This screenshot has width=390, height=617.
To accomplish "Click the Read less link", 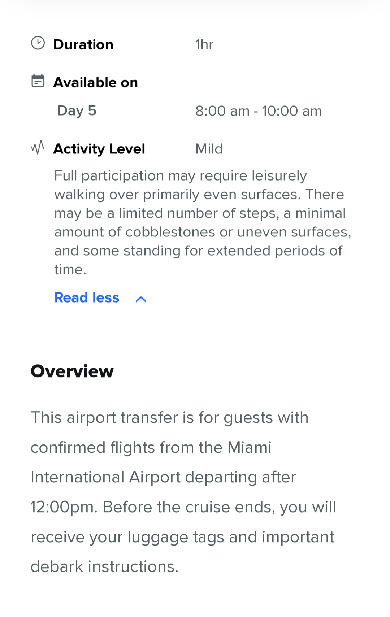I will 87,298.
